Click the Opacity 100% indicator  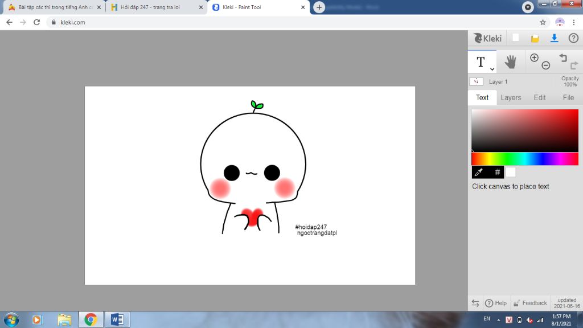(x=570, y=81)
